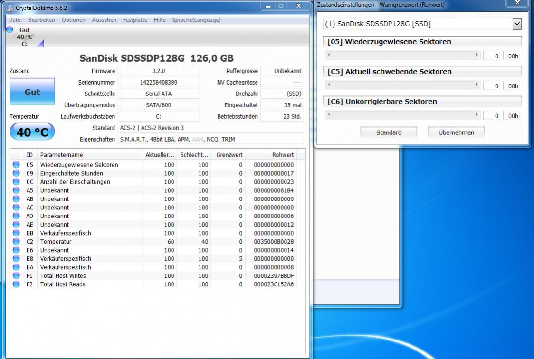The height and width of the screenshot is (359, 534).
Task: Click the ID column header
Action: (29, 155)
